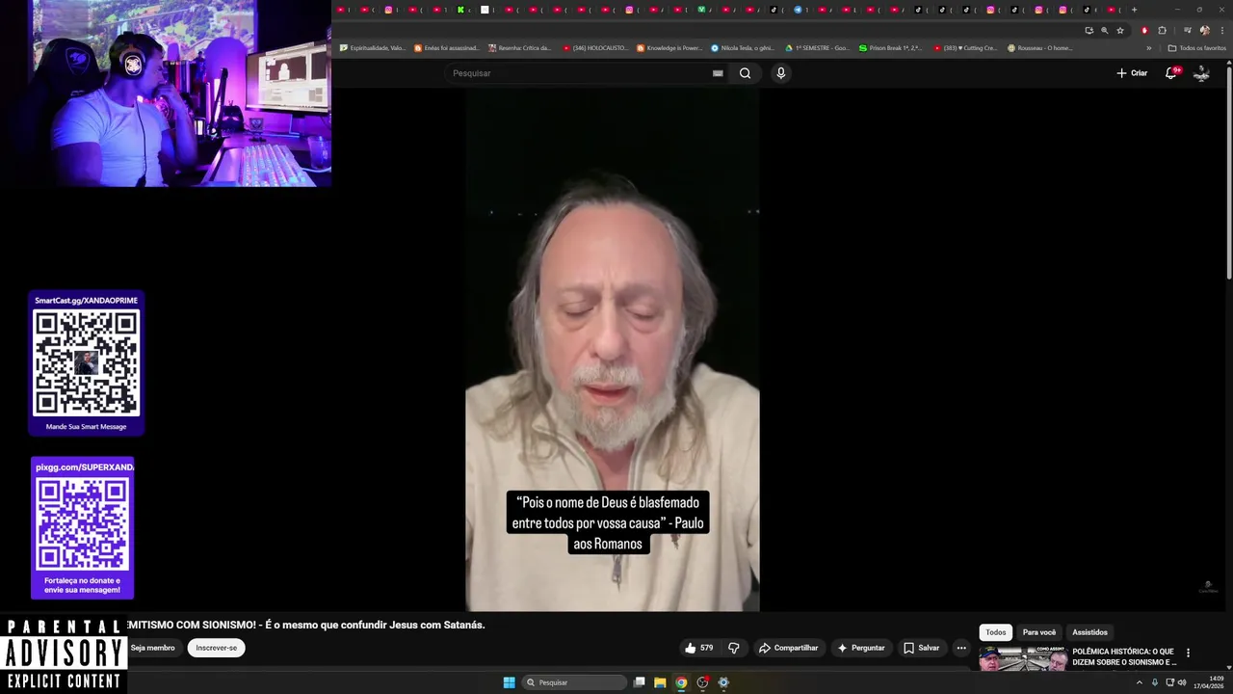Image resolution: width=1233 pixels, height=694 pixels.
Task: Switch to the Kick tab with green icon
Action: pos(460,10)
